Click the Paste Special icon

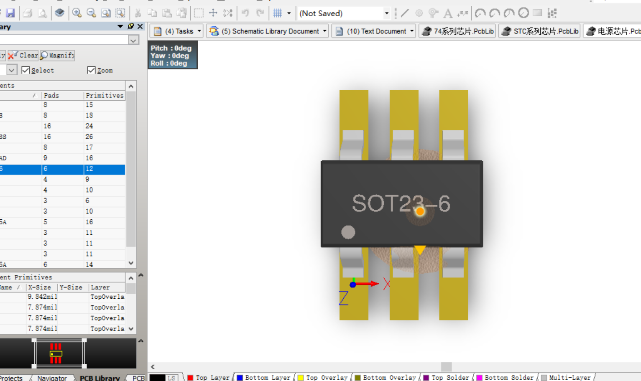click(181, 13)
